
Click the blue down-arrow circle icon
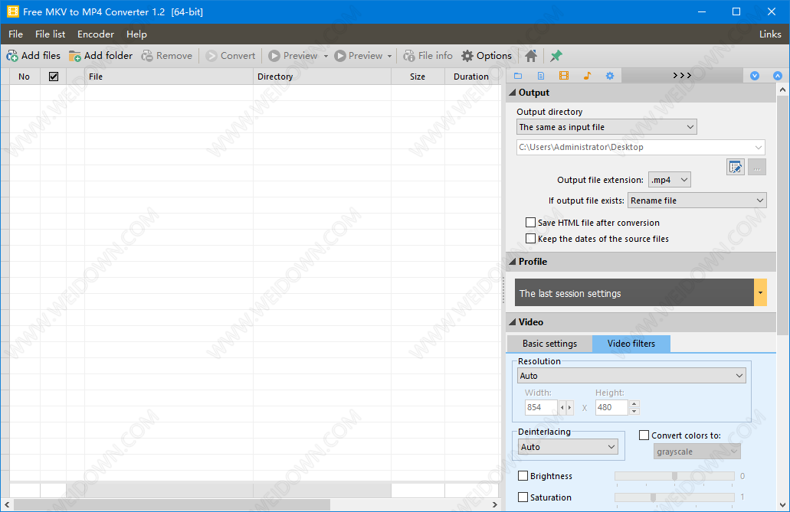tap(755, 76)
